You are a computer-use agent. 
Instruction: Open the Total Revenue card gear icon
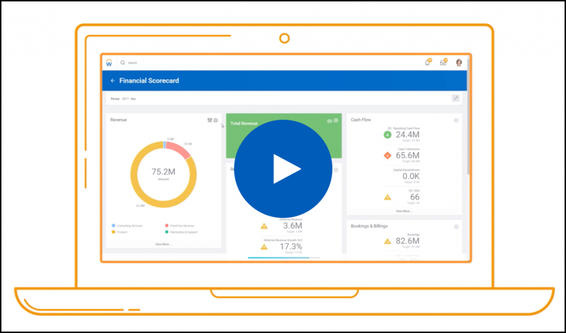(336, 120)
